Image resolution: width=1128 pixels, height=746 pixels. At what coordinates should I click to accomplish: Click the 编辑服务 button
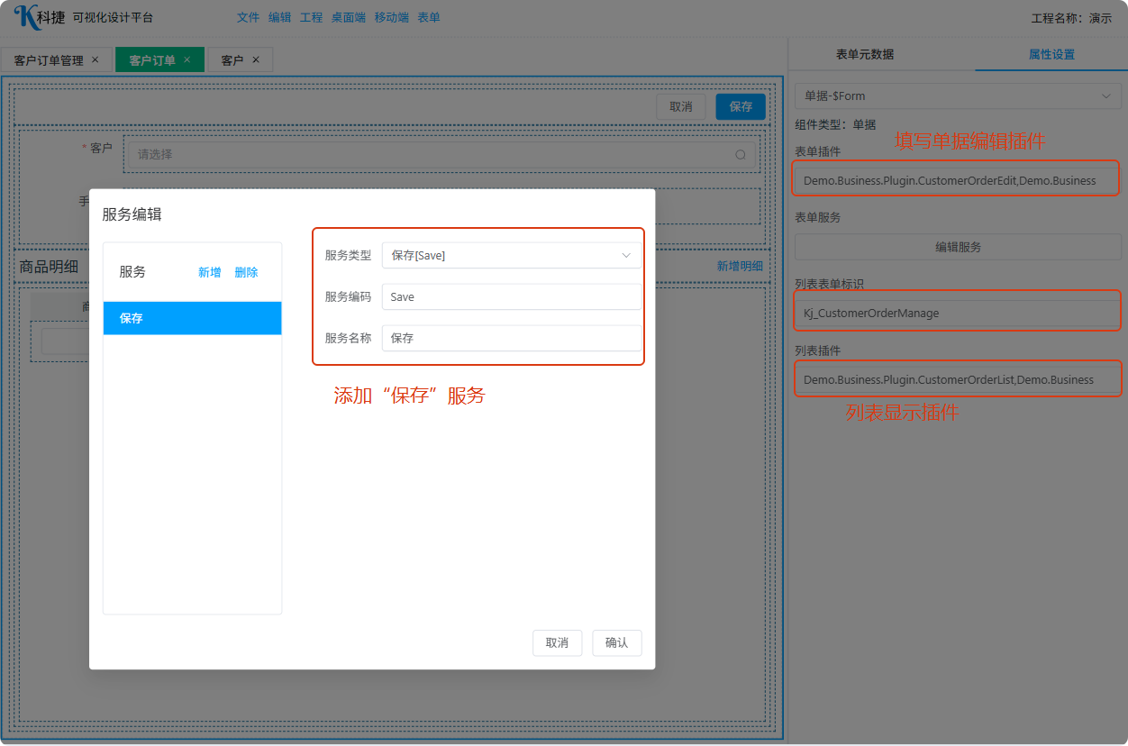[x=957, y=247]
